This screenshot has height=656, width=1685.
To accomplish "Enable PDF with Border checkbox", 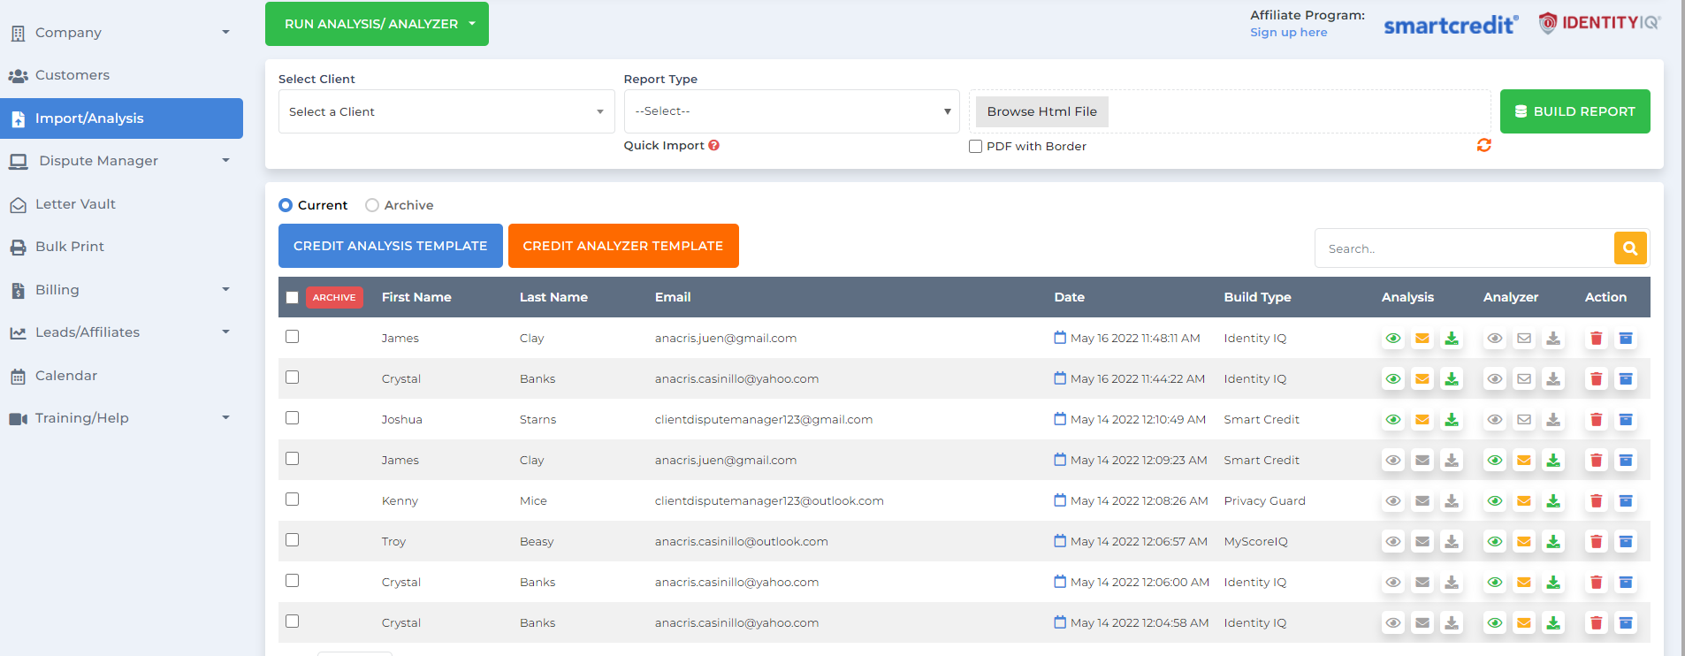I will 975,147.
